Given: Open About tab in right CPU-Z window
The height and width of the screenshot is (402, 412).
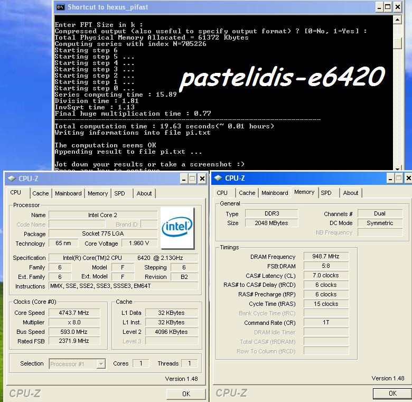Looking at the screenshot, I should tap(351, 193).
